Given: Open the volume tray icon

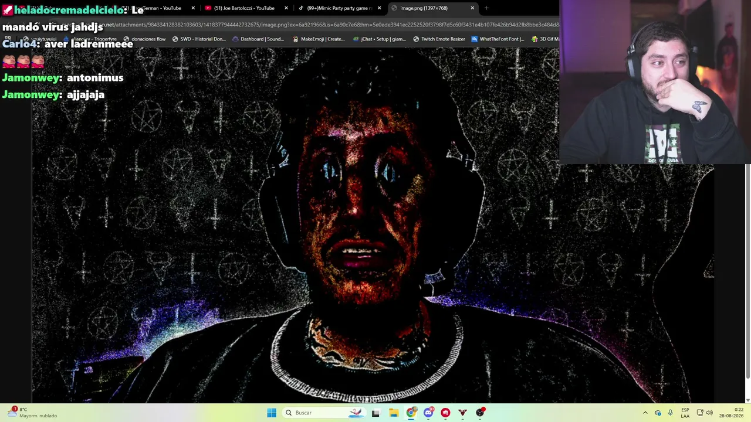Looking at the screenshot, I should (x=709, y=413).
